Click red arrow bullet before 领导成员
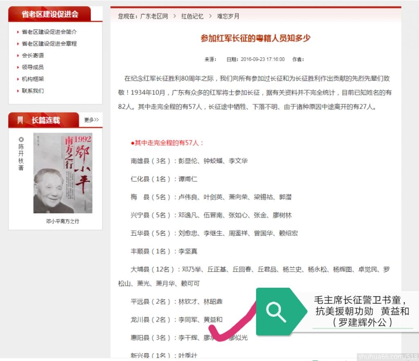Image resolution: width=419 pixels, height=361 pixels. point(18,68)
